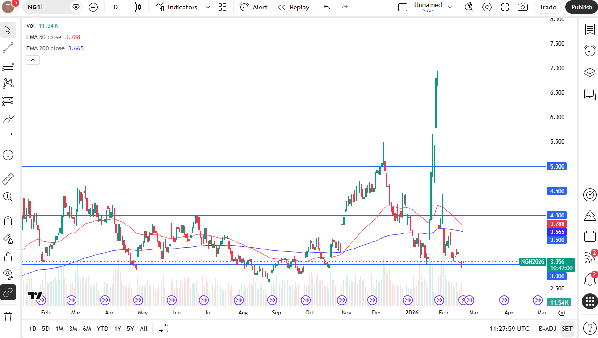Open the pattern drawing tools
The width and height of the screenshot is (598, 338).
coord(8,83)
